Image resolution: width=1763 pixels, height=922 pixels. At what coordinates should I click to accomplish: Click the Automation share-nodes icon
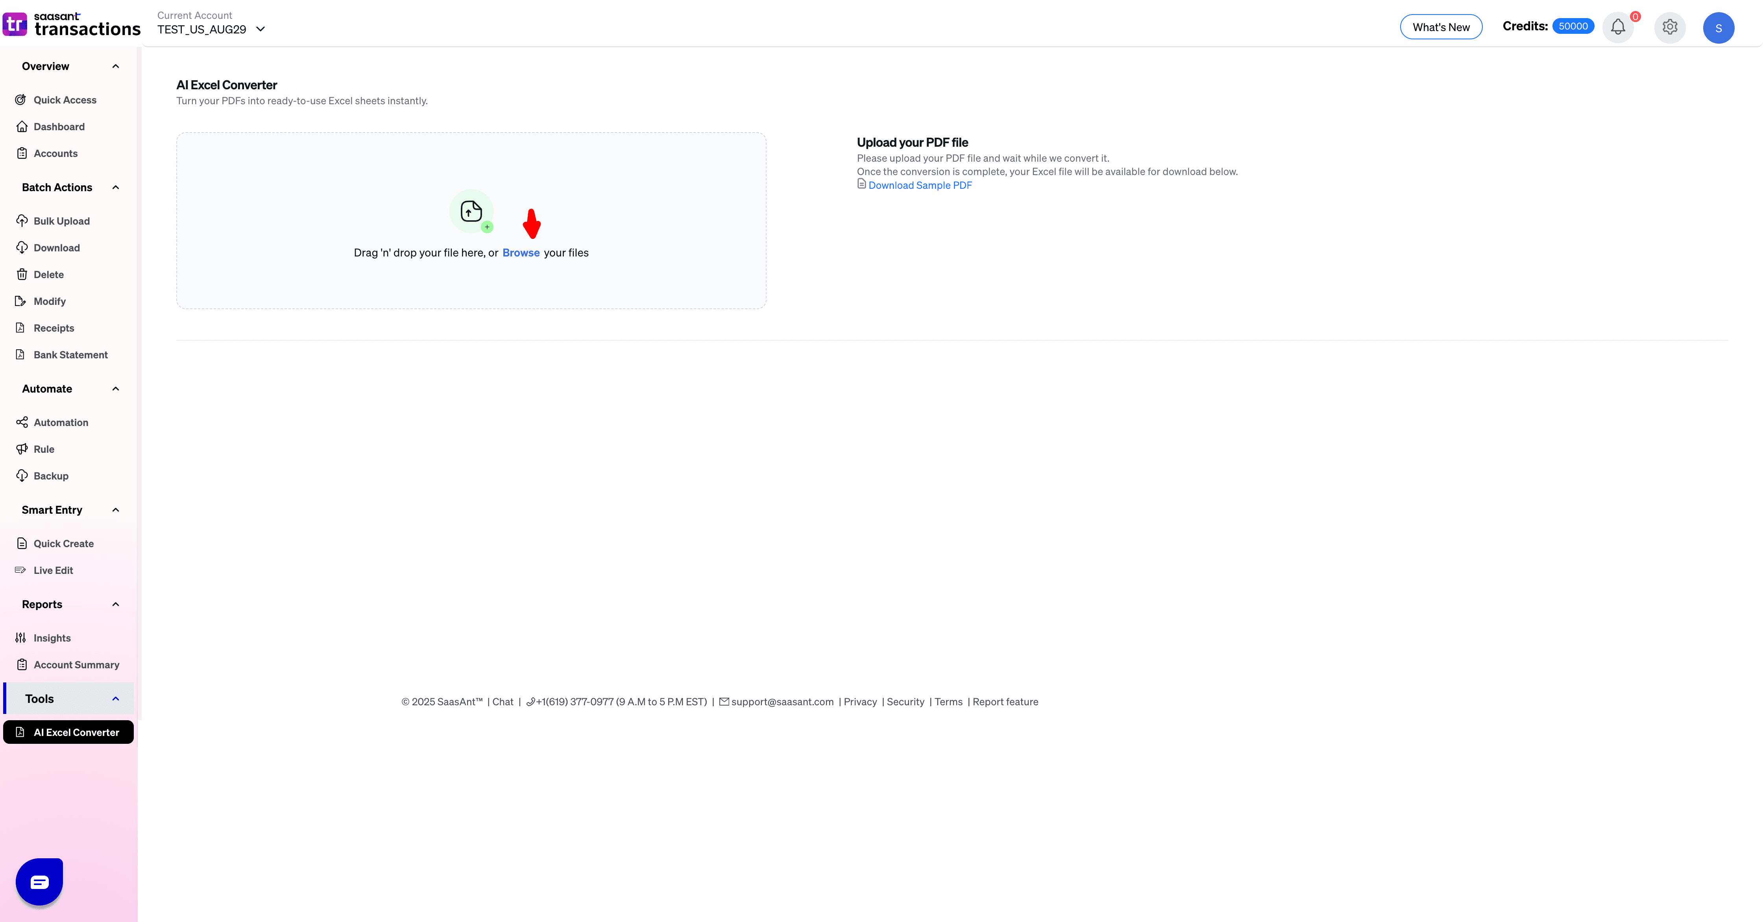click(21, 422)
